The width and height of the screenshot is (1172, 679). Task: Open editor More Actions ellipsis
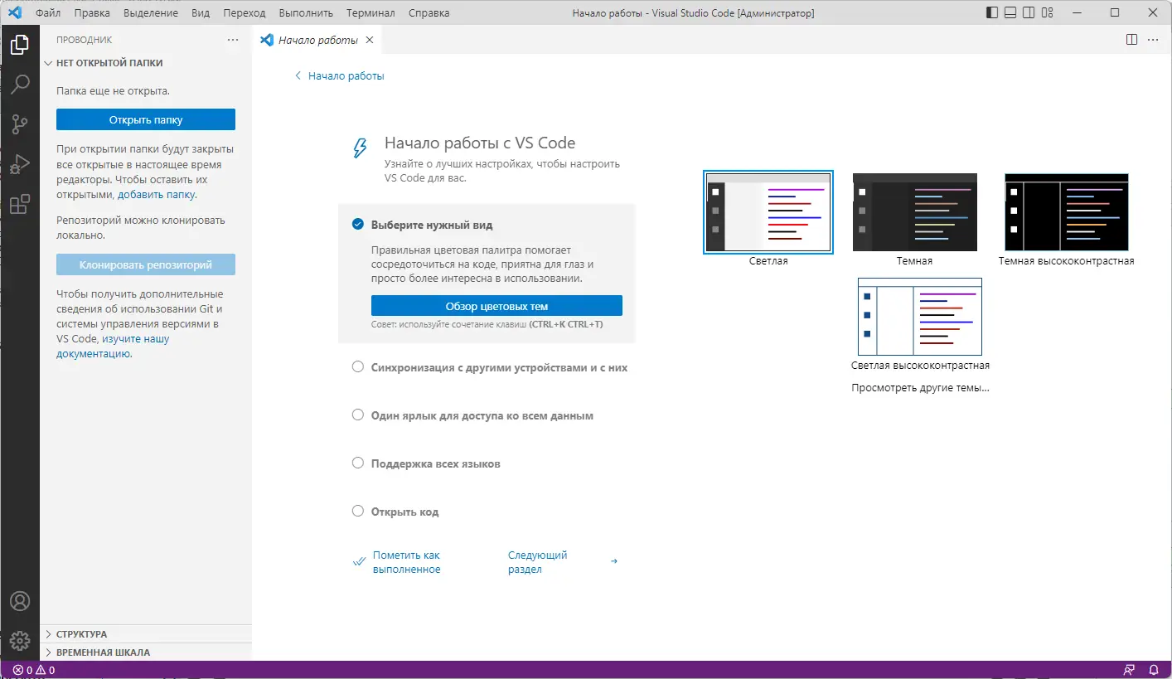tap(1153, 40)
